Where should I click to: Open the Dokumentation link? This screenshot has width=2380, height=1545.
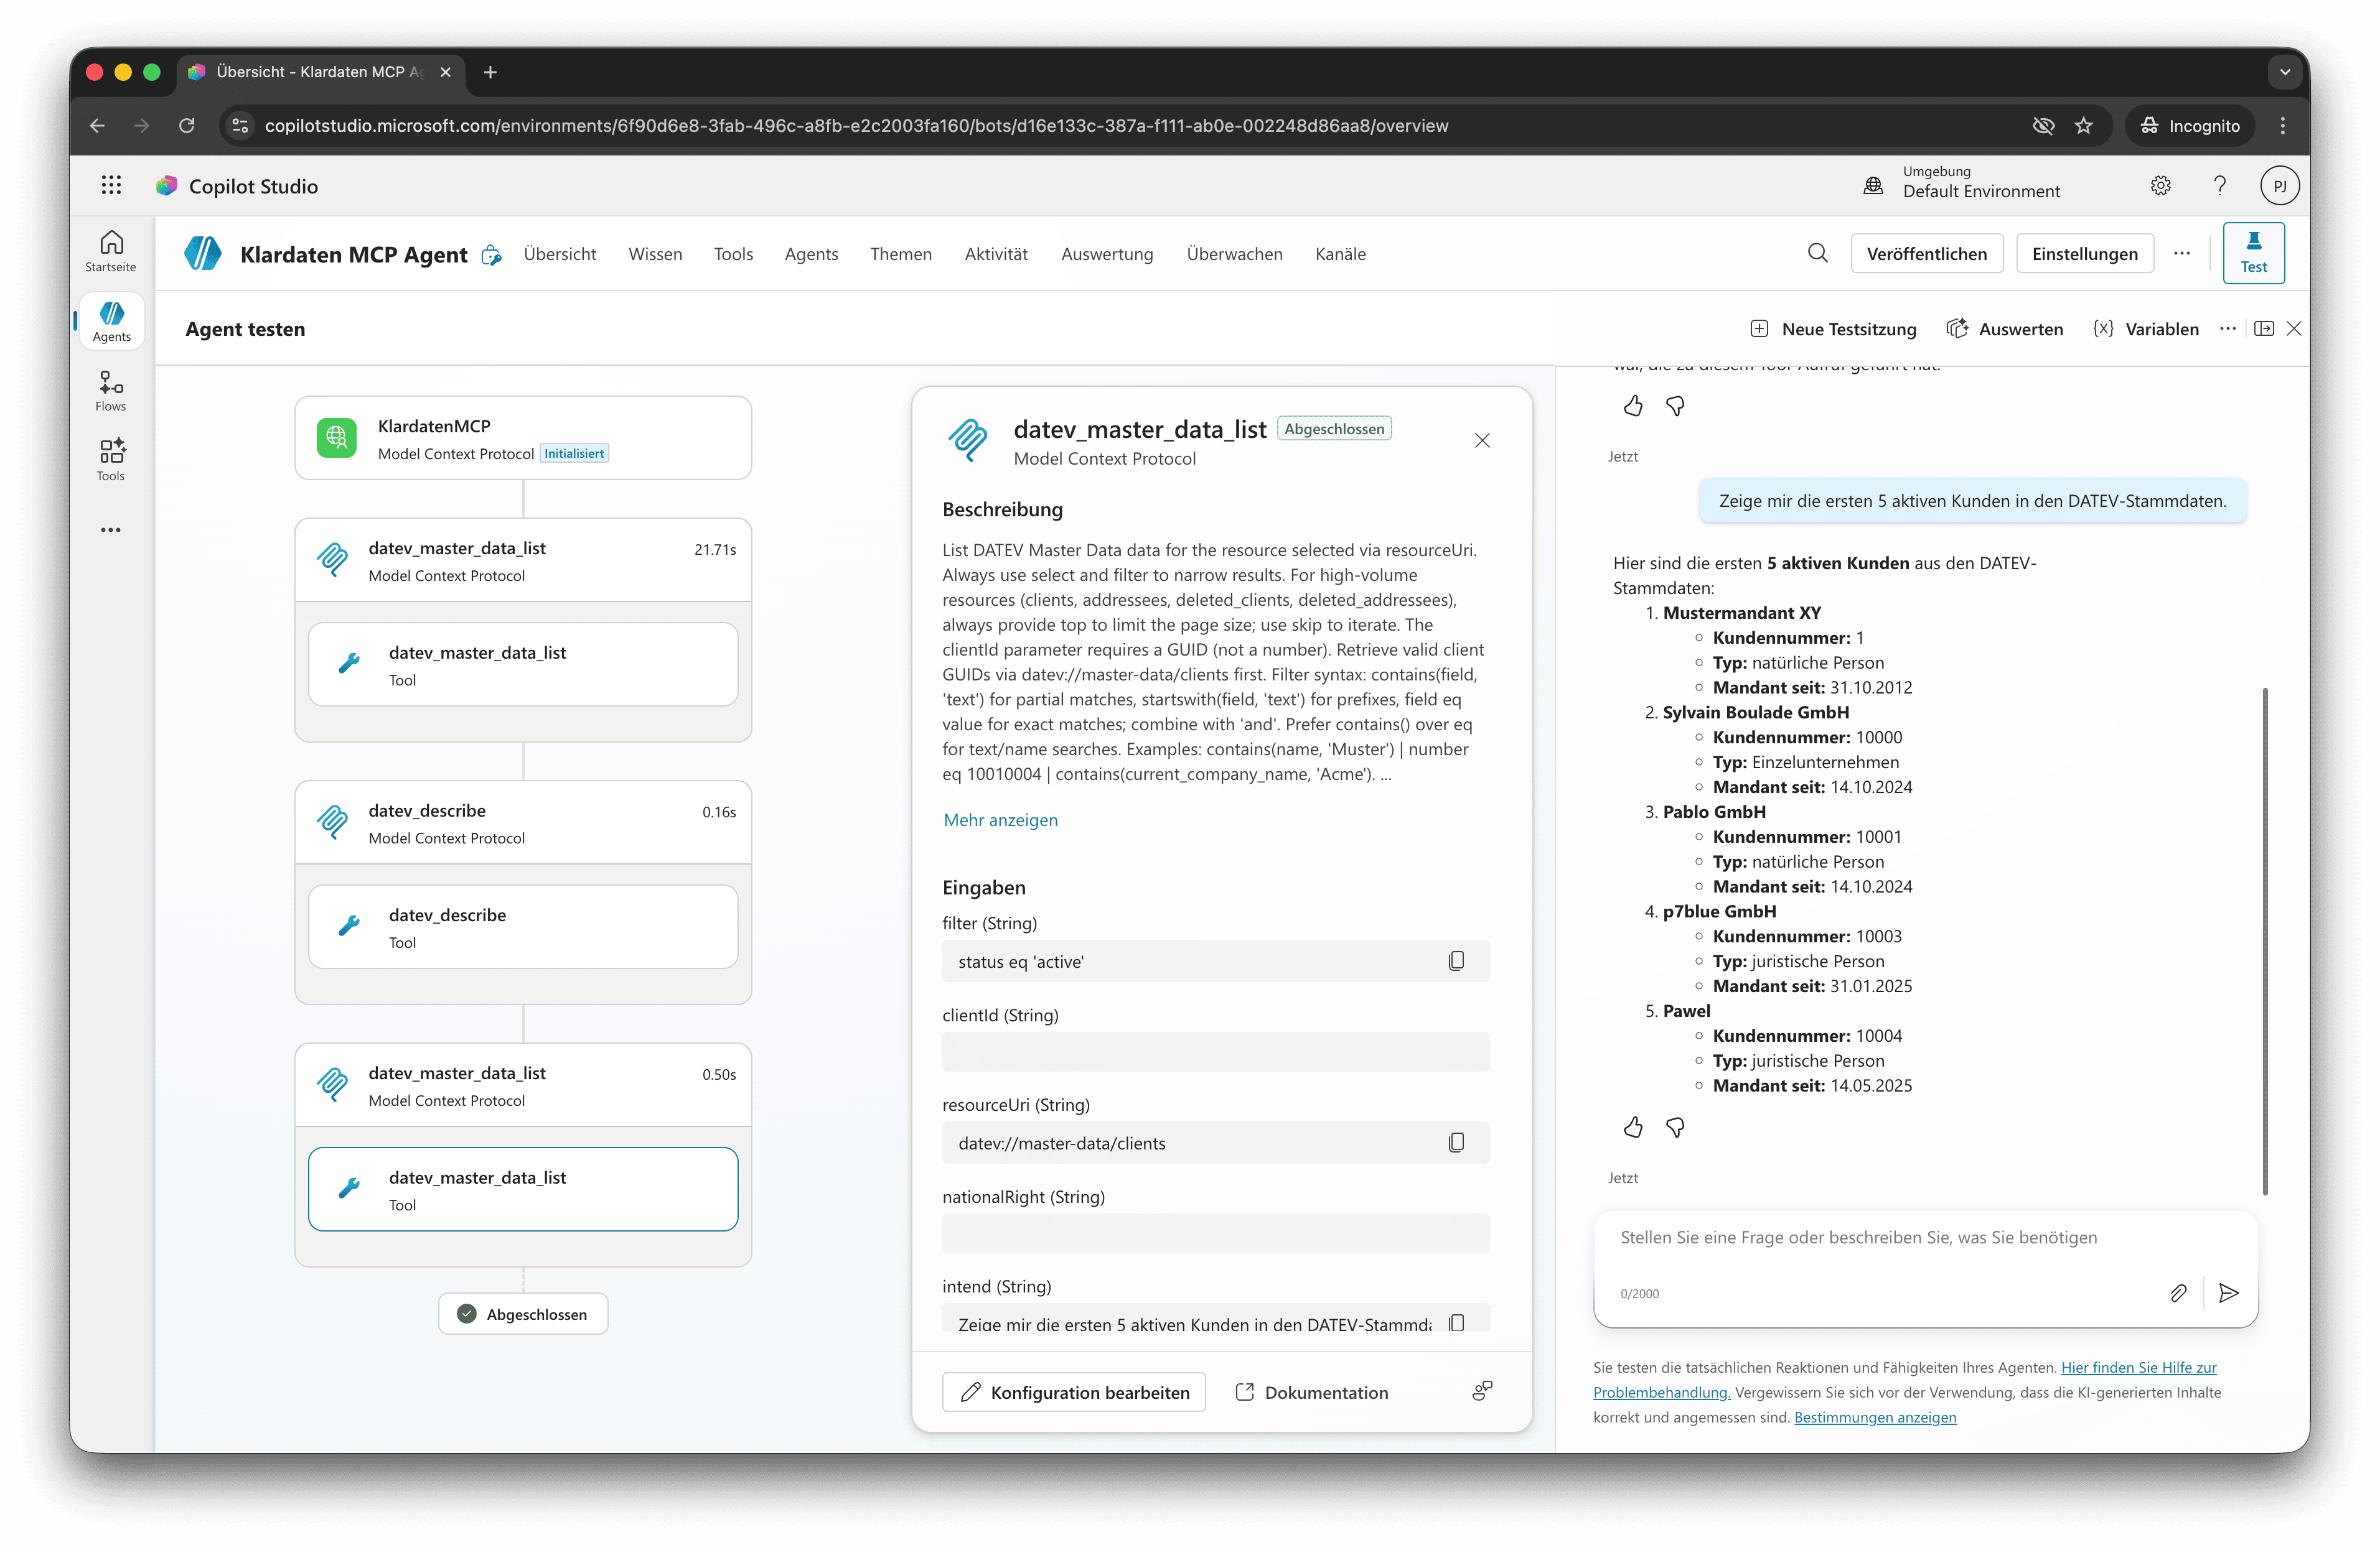coord(1311,1392)
